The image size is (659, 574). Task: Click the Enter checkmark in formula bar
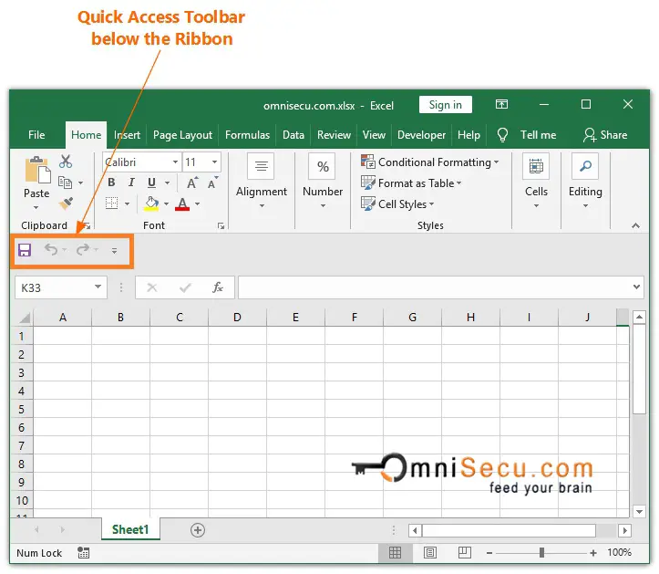pyautogui.click(x=185, y=287)
